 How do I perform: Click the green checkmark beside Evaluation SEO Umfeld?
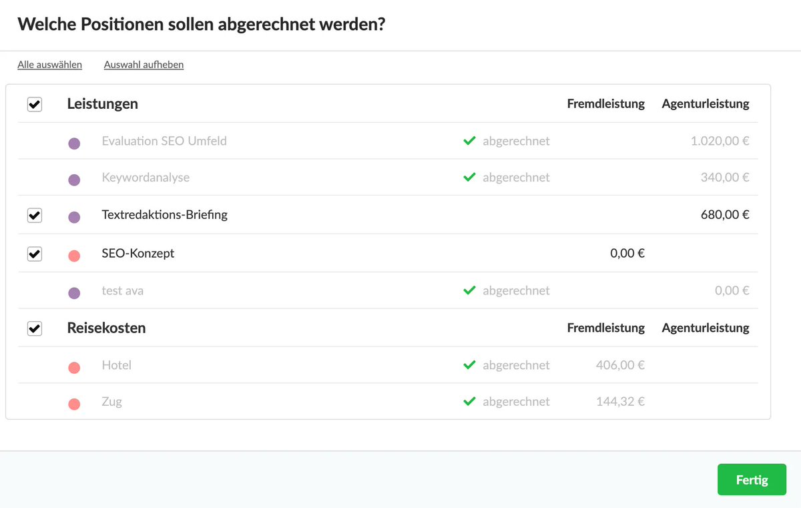(469, 141)
